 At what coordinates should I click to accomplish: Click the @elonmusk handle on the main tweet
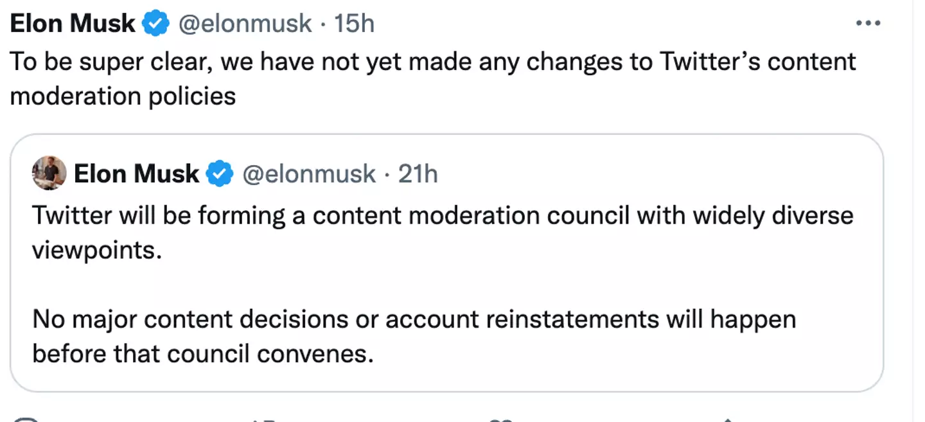(244, 24)
